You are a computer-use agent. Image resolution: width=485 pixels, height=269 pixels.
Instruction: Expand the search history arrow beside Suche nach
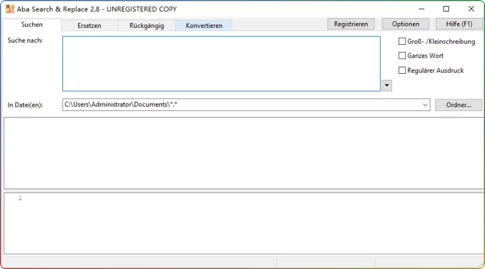(x=387, y=86)
